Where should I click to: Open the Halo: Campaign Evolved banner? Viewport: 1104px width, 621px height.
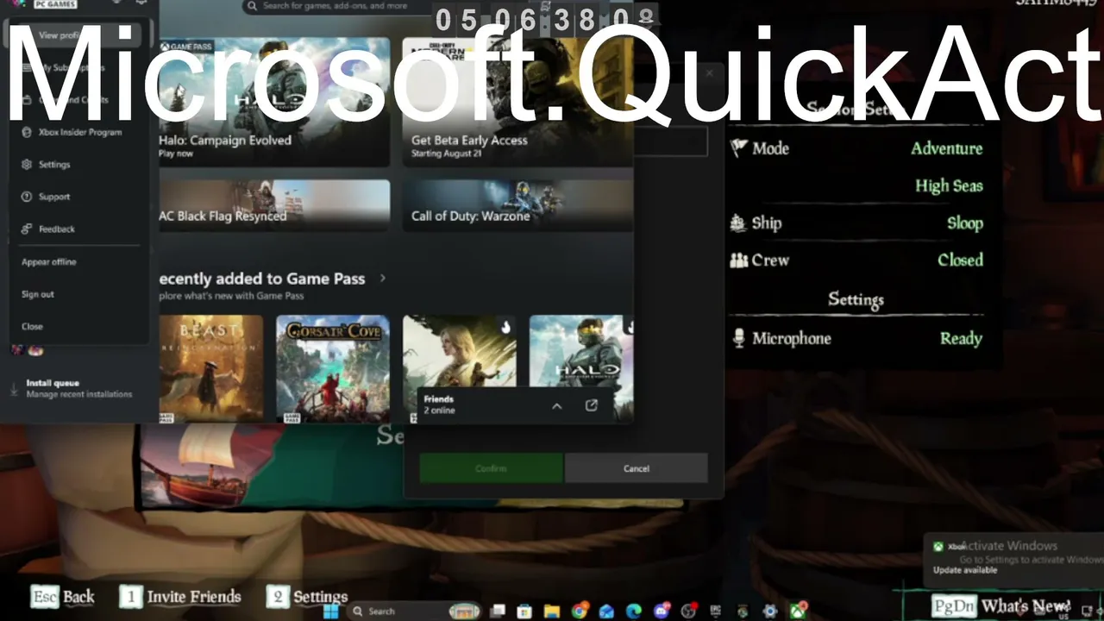pos(274,102)
